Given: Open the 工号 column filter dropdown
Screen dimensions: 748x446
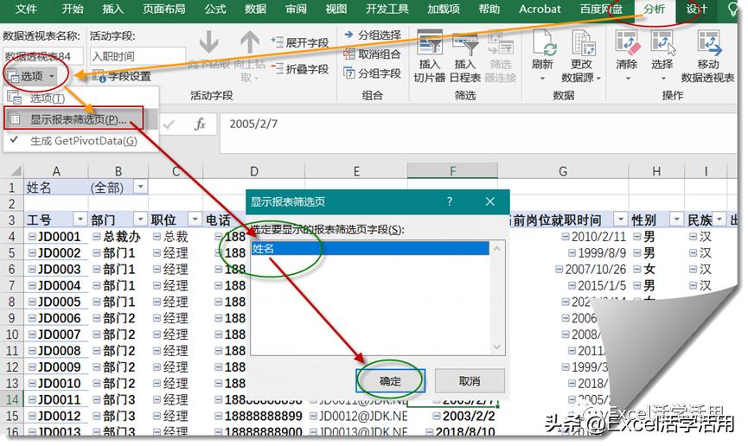Looking at the screenshot, I should (80, 220).
